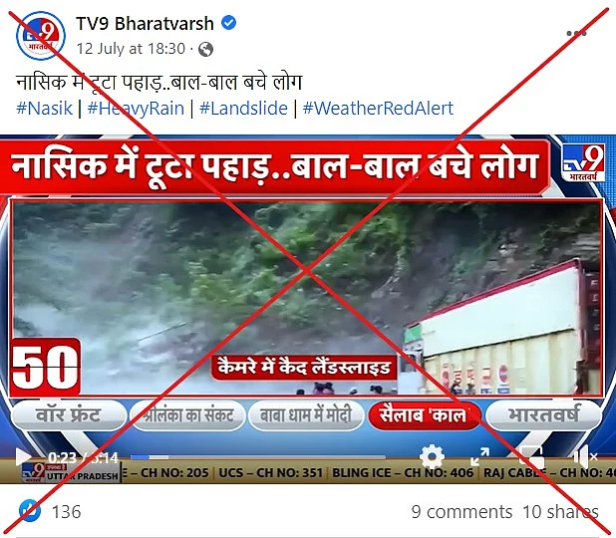This screenshot has height=538, width=616.
Task: Open the #WeatherRedAlert hashtag
Action: click(378, 108)
